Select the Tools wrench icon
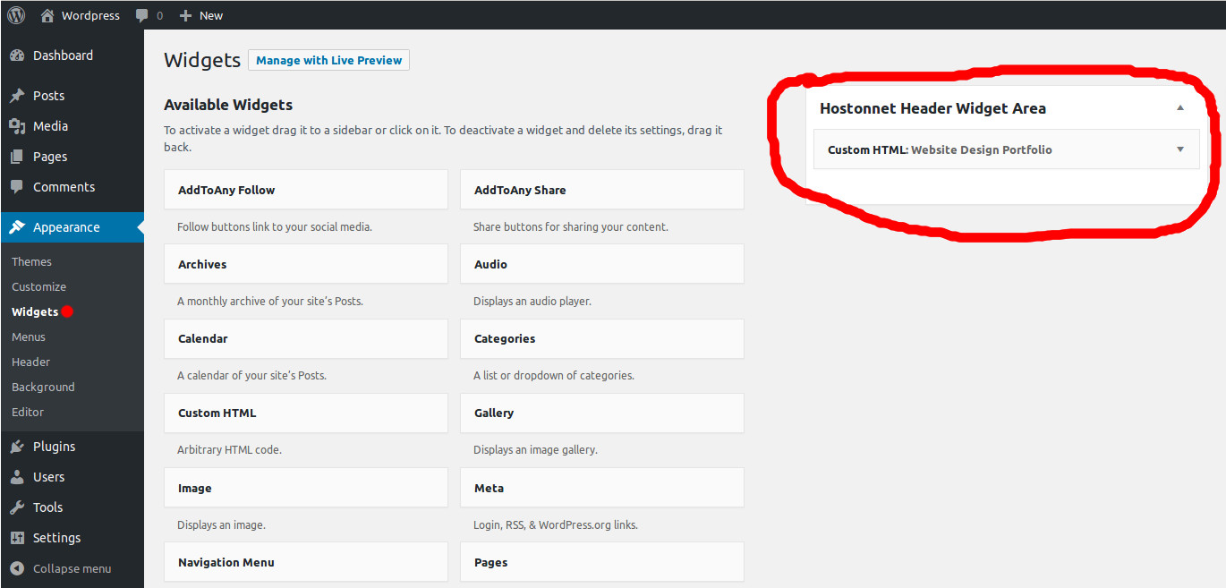Image resolution: width=1226 pixels, height=588 pixels. pos(18,507)
